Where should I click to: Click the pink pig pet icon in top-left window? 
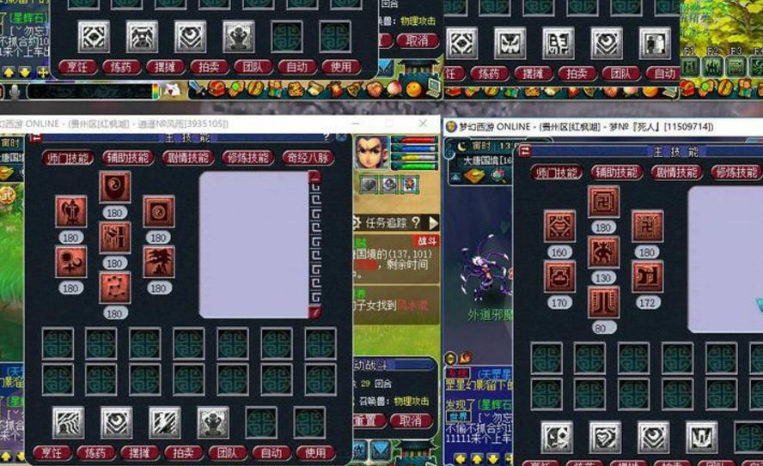click(x=172, y=90)
